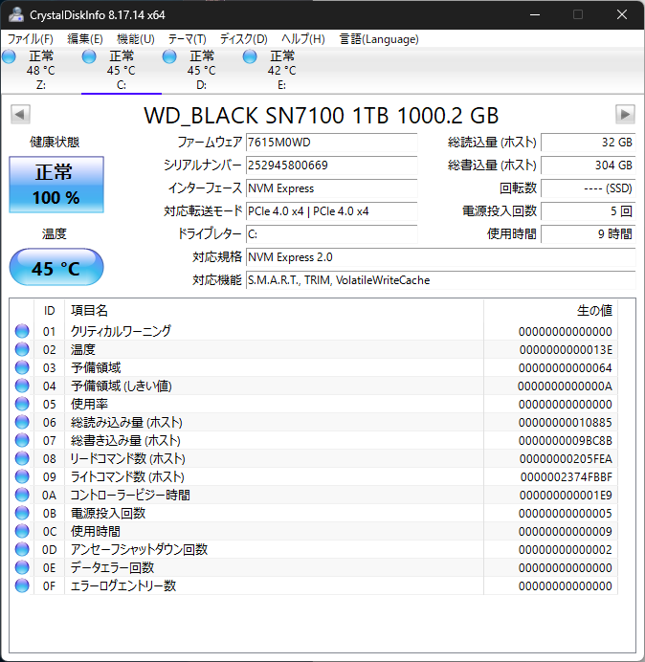
Task: Open the 機能(U) menu
Action: (136, 39)
